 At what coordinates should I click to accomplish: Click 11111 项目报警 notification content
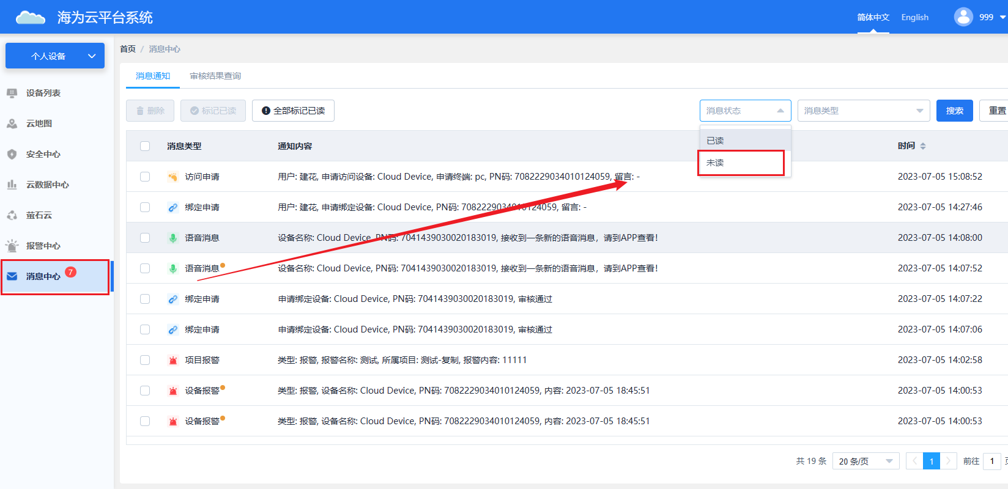point(402,360)
